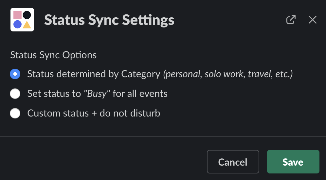Open Status Sync Settings in new window

(x=291, y=20)
